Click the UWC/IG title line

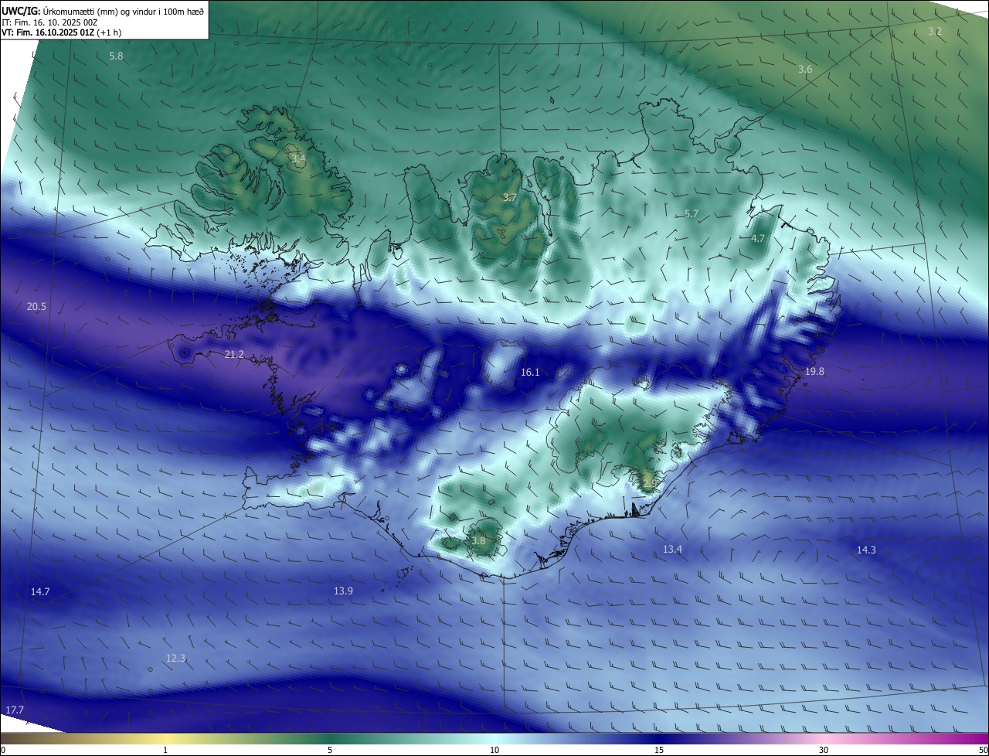click(x=103, y=12)
